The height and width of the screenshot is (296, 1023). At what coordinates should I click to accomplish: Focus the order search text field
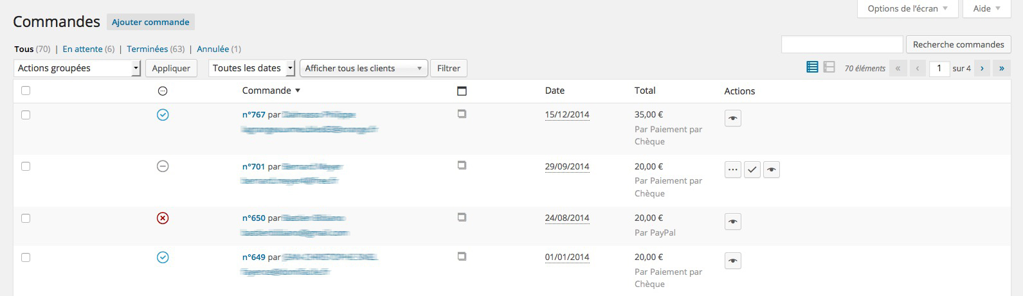click(842, 44)
